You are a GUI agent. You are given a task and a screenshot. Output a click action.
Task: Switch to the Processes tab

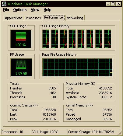(33, 18)
